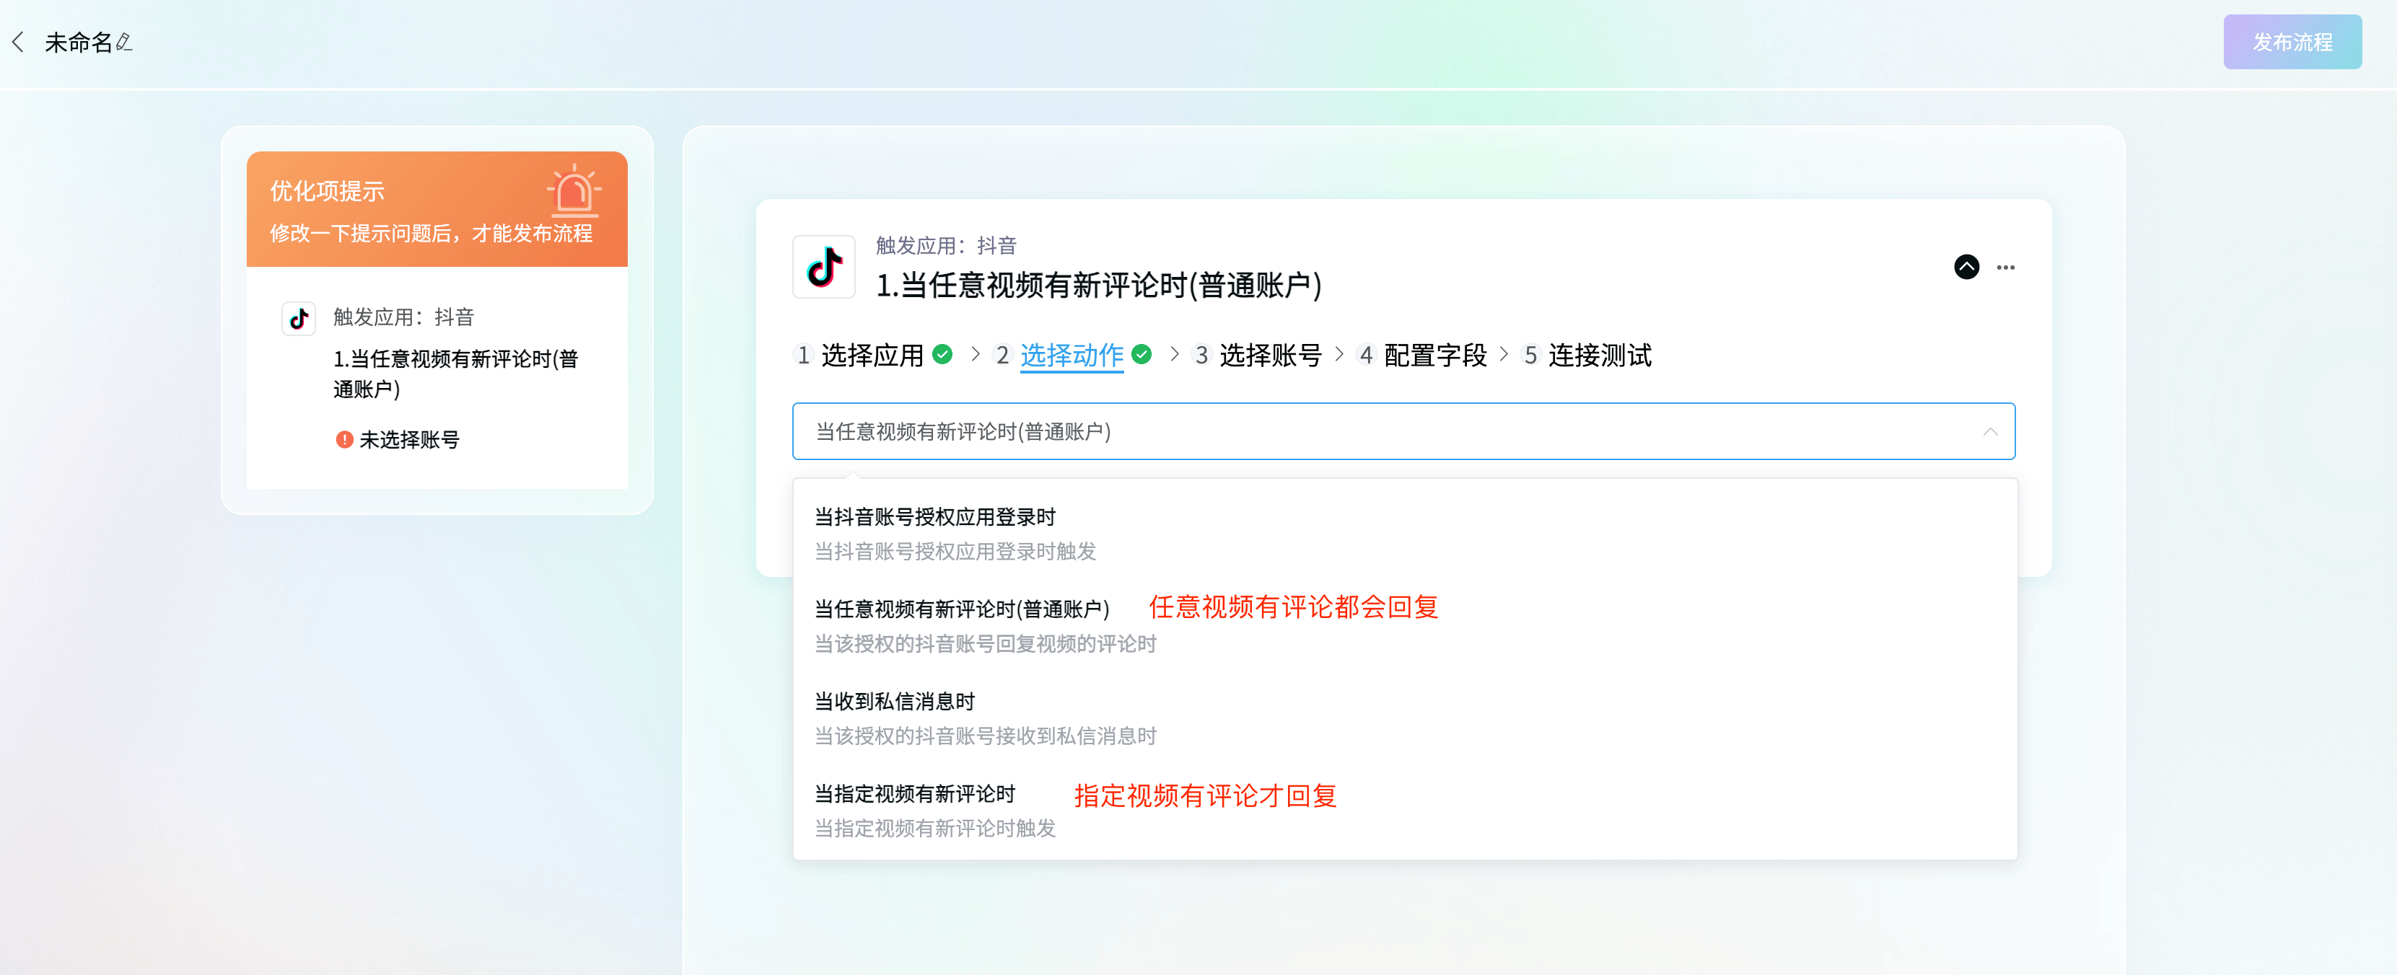
Task: Click left panel step title 1.当任意视频有新评论时
Action: point(456,373)
